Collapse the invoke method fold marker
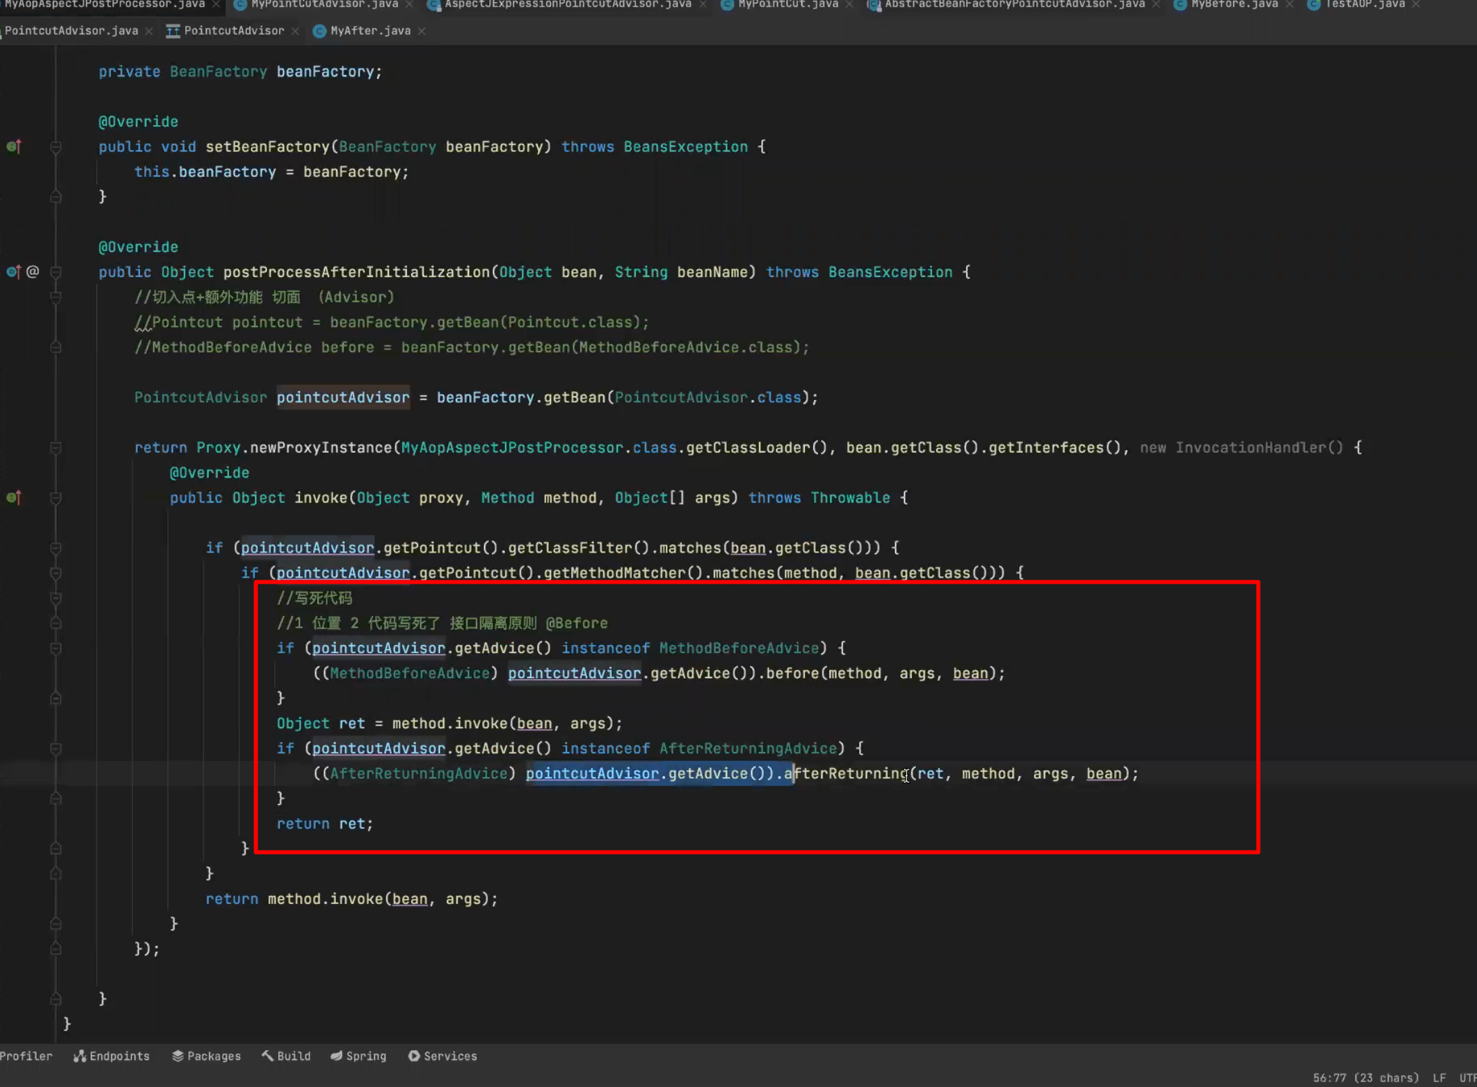 [56, 498]
